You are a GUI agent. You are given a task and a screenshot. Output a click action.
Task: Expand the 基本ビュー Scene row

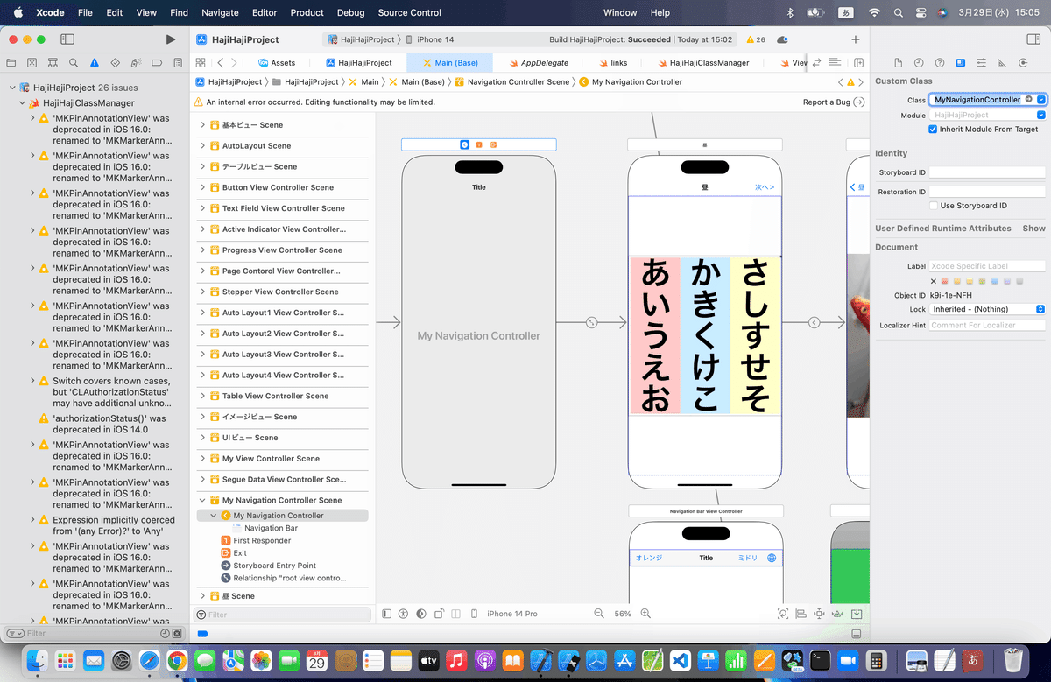coord(203,125)
